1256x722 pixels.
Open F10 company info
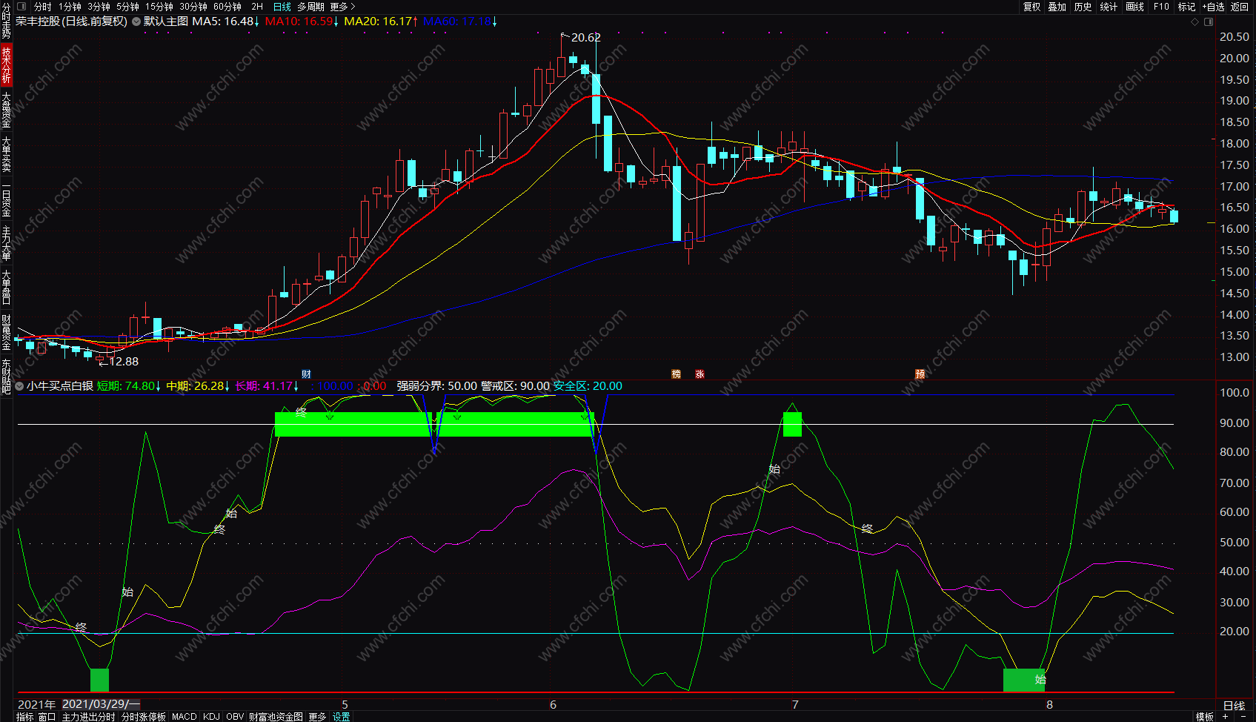tap(1161, 7)
